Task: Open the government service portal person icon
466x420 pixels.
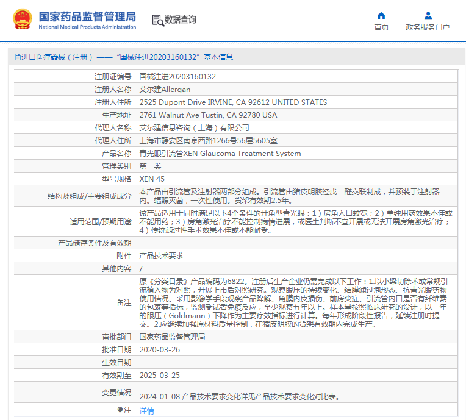Action: click(x=428, y=15)
